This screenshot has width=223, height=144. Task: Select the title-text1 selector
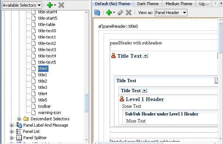(x=47, y=37)
